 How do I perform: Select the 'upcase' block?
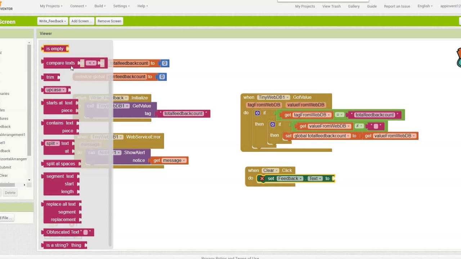point(56,90)
